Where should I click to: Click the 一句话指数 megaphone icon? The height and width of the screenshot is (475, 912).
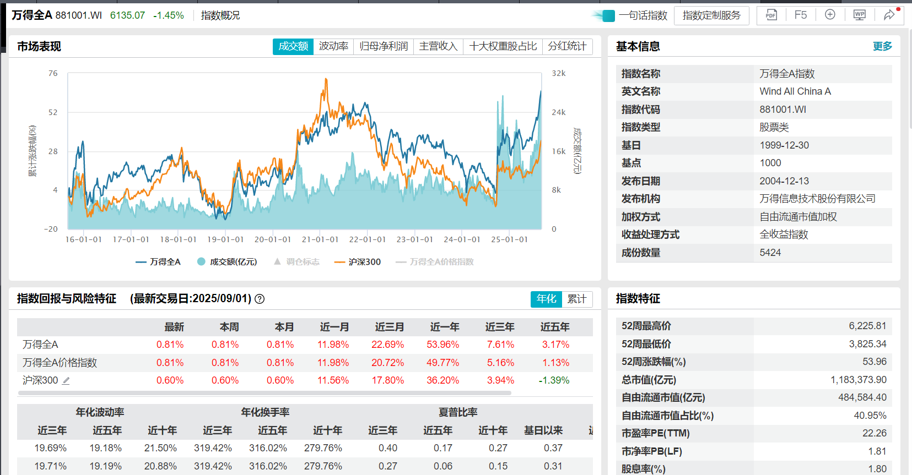click(605, 15)
